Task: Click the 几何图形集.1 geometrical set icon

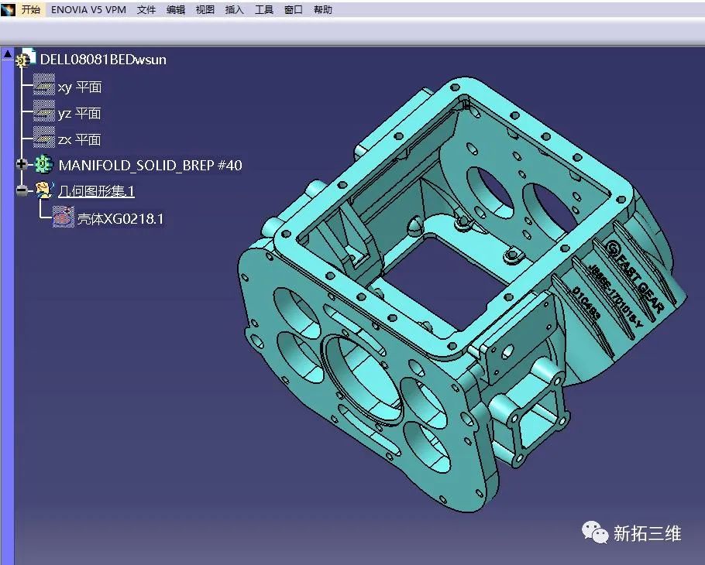Action: click(x=44, y=190)
